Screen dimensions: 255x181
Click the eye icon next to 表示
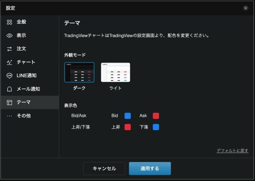(x=10, y=35)
